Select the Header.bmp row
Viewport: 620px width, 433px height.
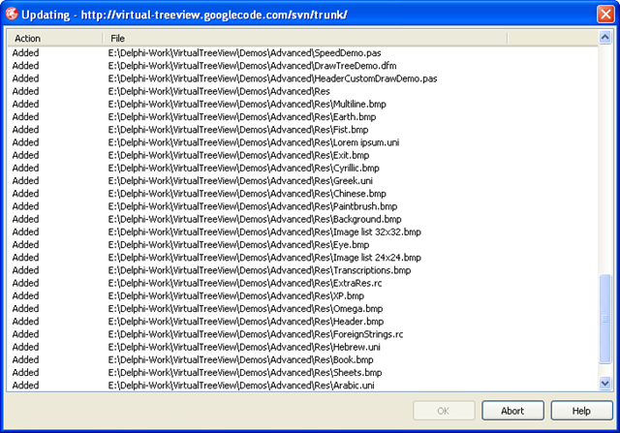pyautogui.click(x=302, y=322)
